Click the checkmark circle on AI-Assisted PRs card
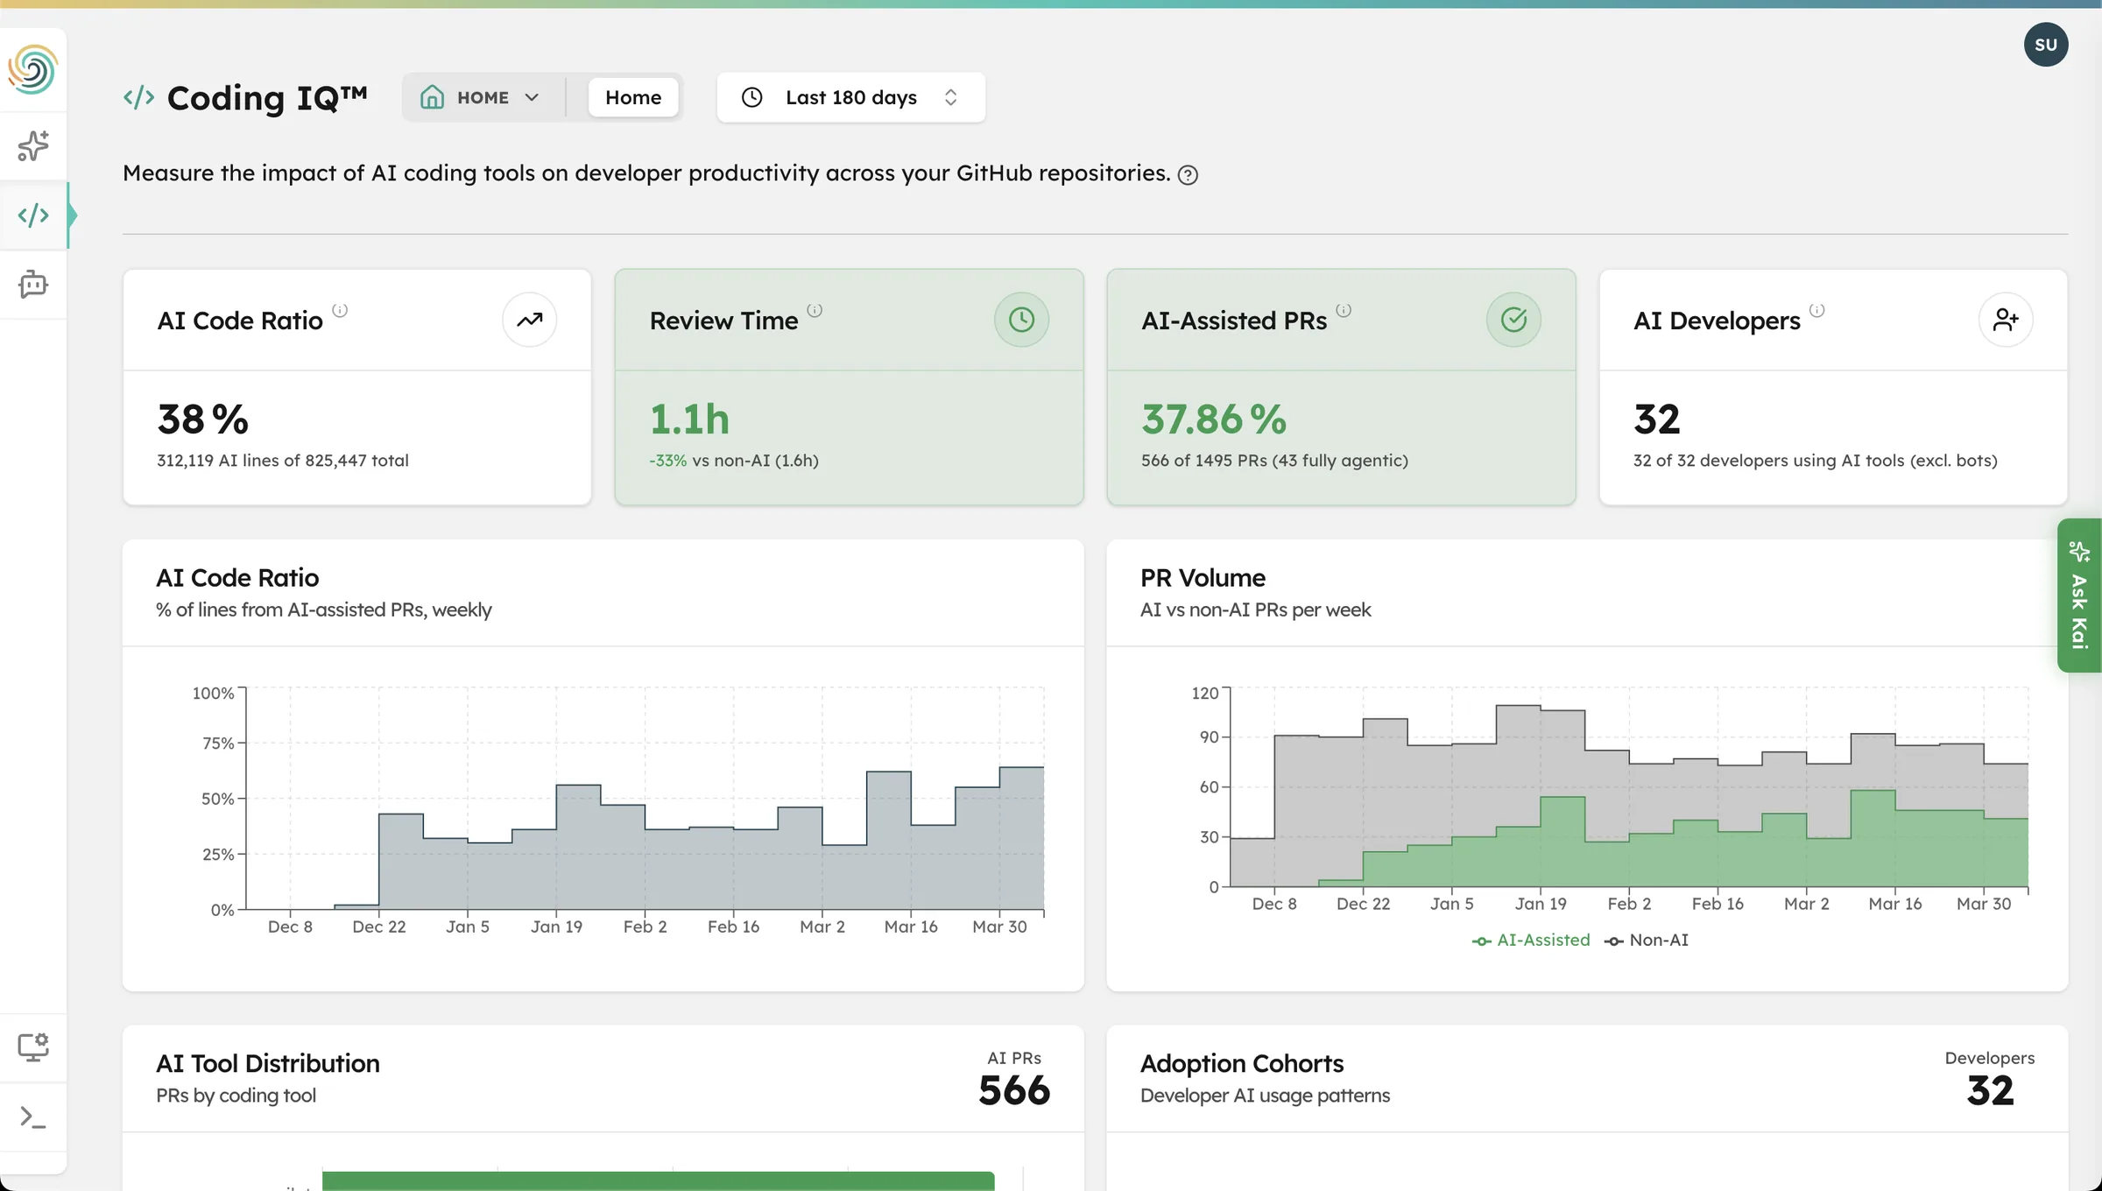The image size is (2102, 1191). coord(1514,320)
